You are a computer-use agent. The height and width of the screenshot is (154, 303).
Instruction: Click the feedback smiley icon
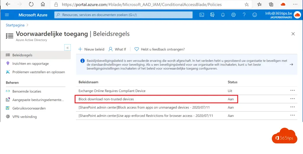coord(255,15)
